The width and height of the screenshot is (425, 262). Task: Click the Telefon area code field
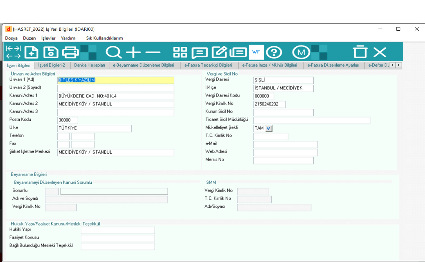point(63,136)
